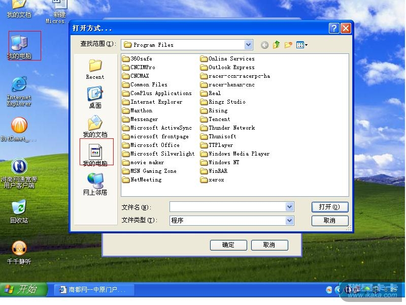The height and width of the screenshot is (305, 406).
Task: Select the racer-henan-cnc folder
Action: tap(227, 84)
